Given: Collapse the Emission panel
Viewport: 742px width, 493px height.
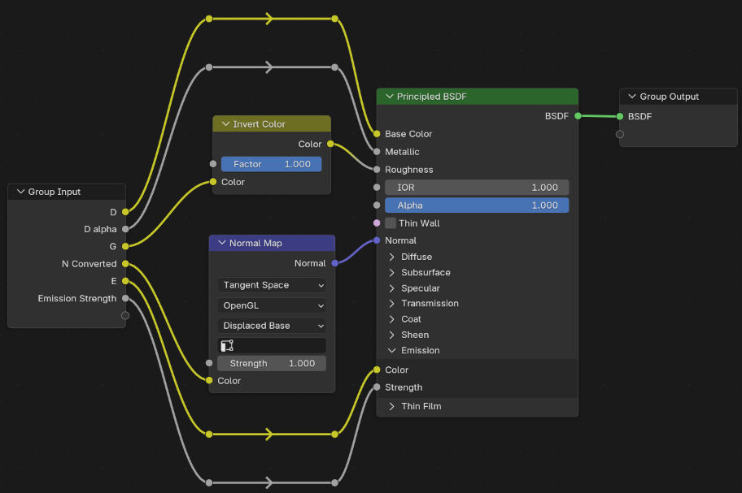Looking at the screenshot, I should (391, 350).
